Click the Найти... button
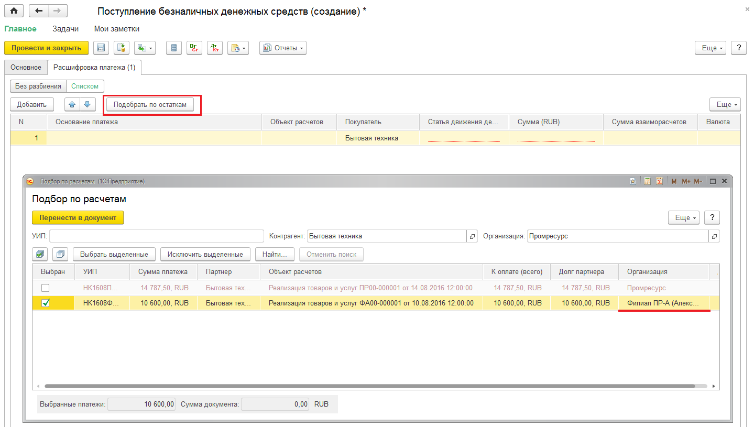Viewport: 754px width, 427px height. [275, 254]
